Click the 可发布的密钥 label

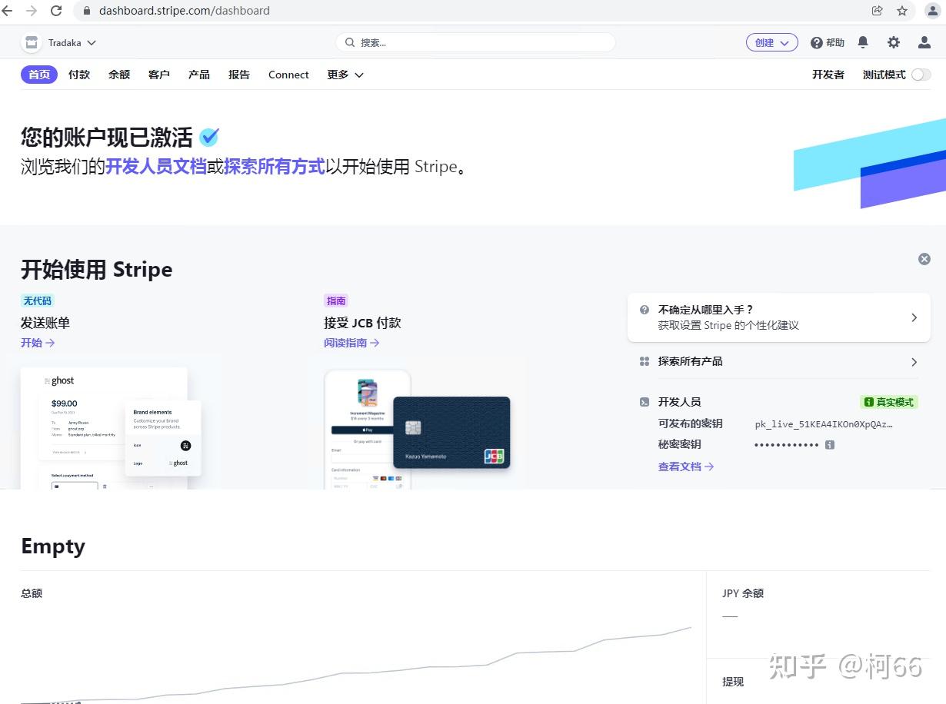[691, 423]
